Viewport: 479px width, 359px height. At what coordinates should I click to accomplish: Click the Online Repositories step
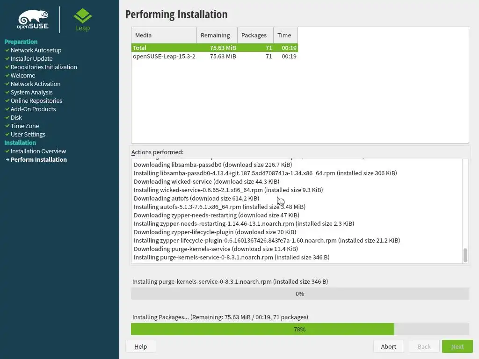point(36,101)
